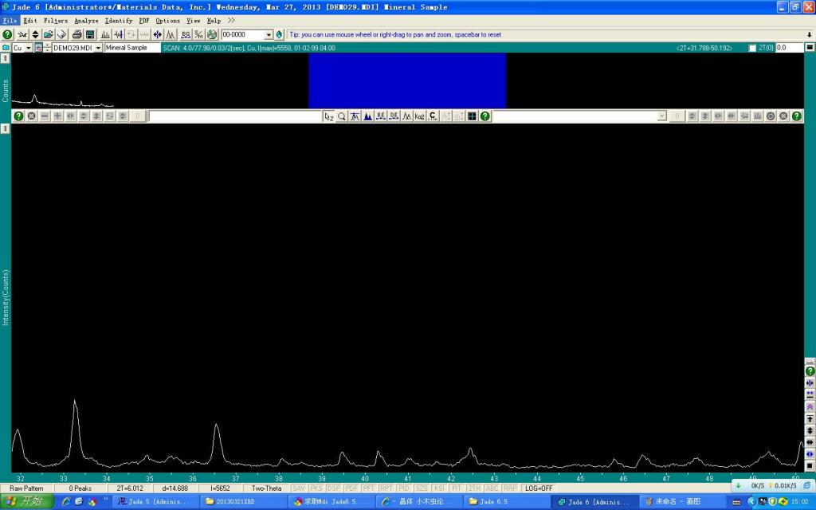Toggle the ABC status bar button
Viewport: 816px width, 510px height.
492,488
